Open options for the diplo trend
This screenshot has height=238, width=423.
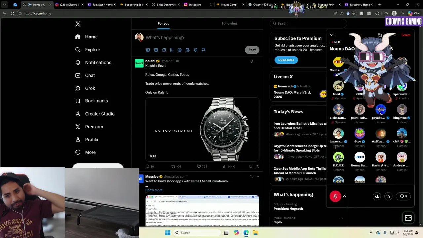[341, 218]
